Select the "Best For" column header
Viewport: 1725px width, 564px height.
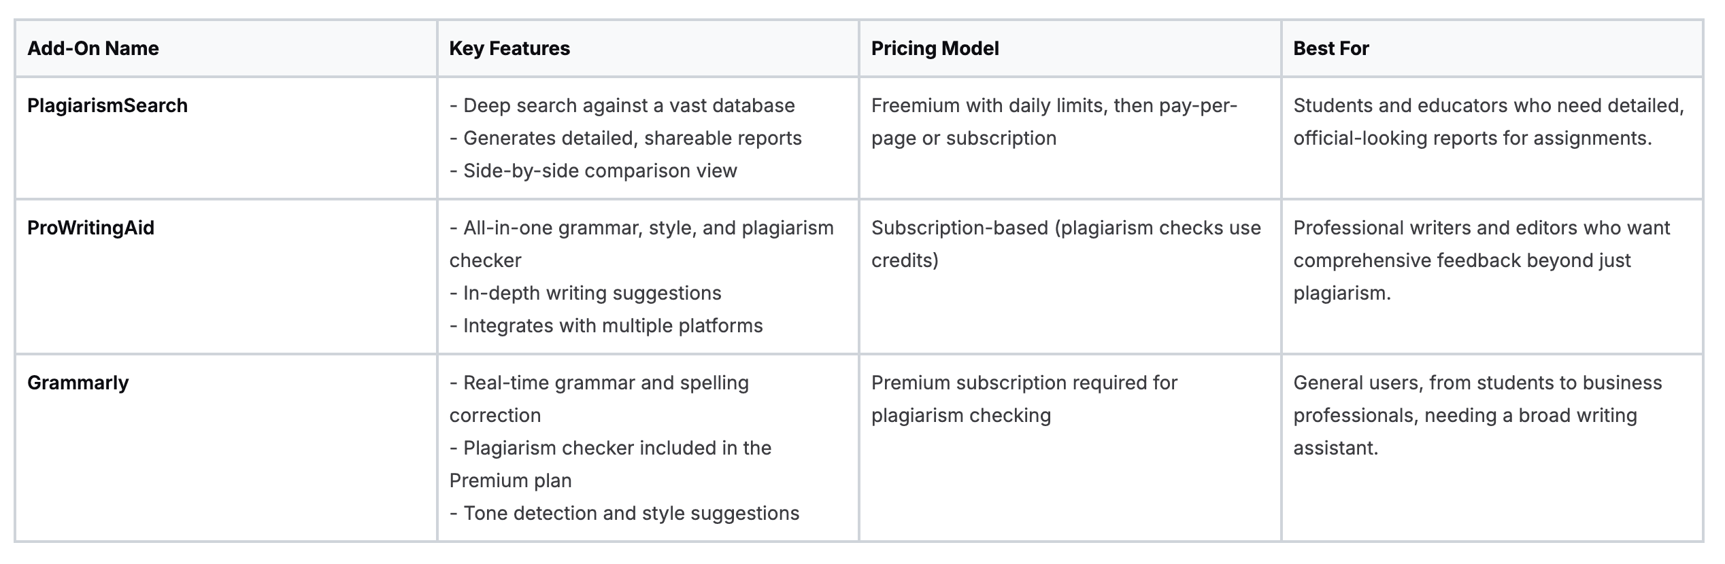pos(1330,48)
